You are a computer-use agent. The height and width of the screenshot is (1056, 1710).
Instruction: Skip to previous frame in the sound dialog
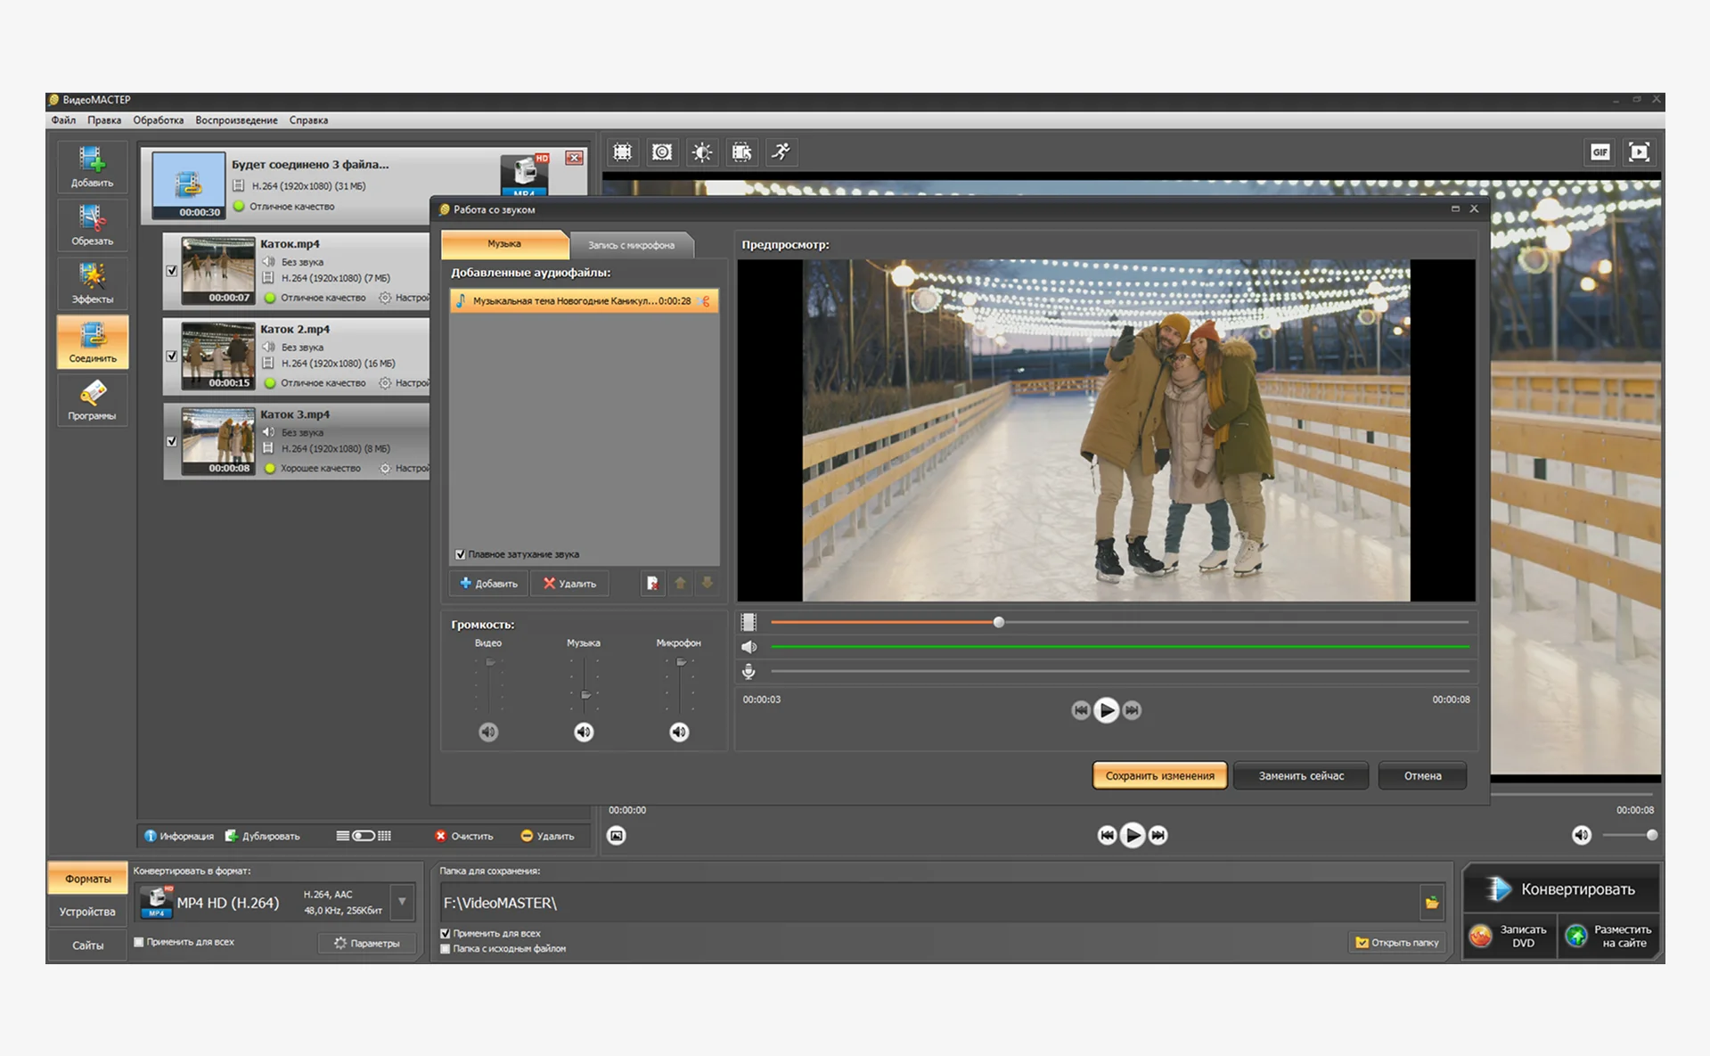coord(1081,710)
